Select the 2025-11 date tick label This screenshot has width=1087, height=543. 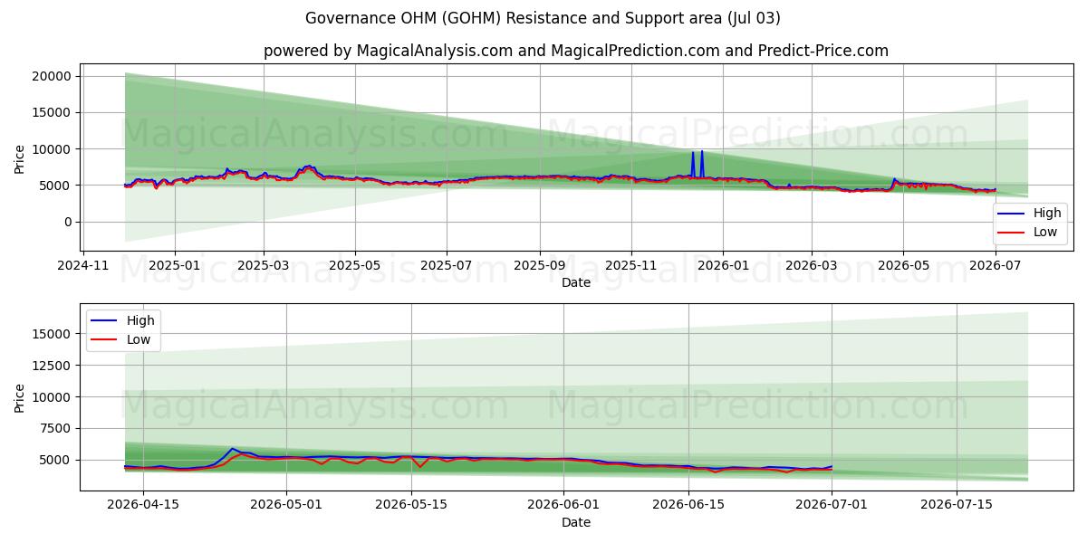tap(630, 265)
